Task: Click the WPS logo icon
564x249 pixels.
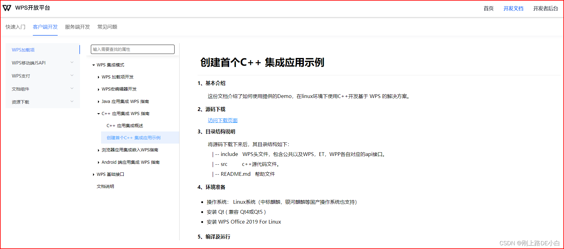Action: 7,8
